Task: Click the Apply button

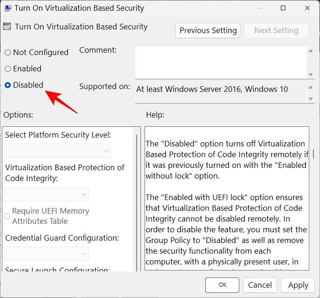Action: click(x=298, y=285)
